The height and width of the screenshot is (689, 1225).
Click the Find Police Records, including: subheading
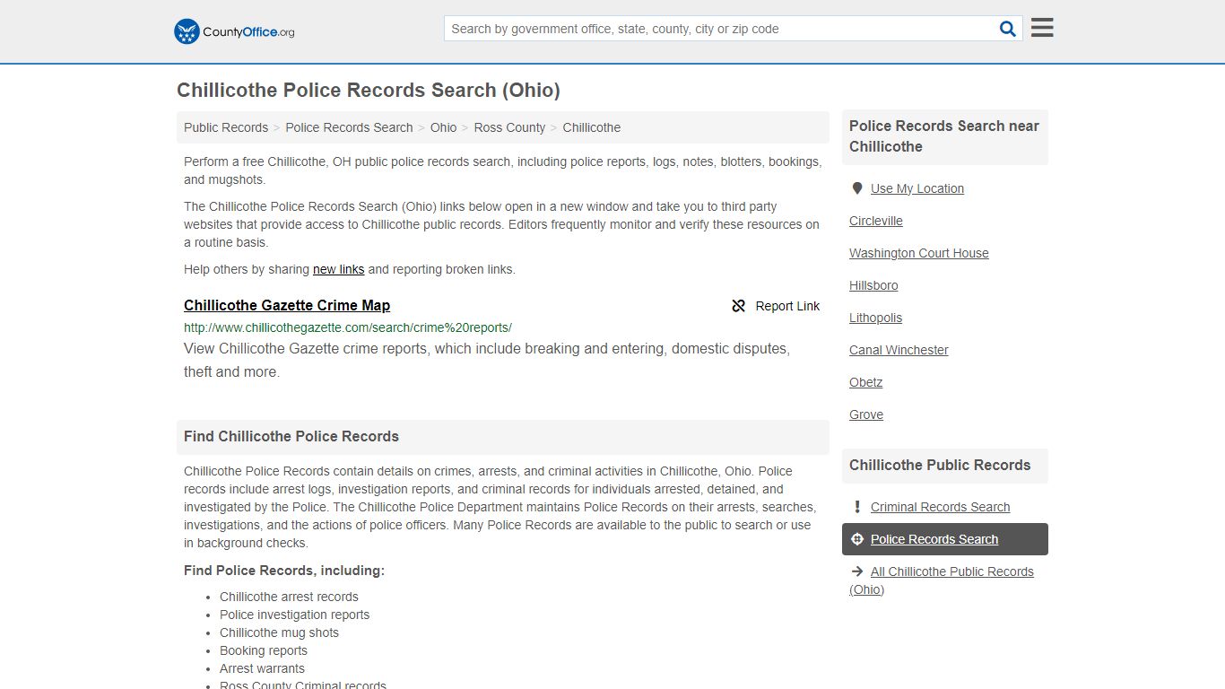[x=284, y=571]
